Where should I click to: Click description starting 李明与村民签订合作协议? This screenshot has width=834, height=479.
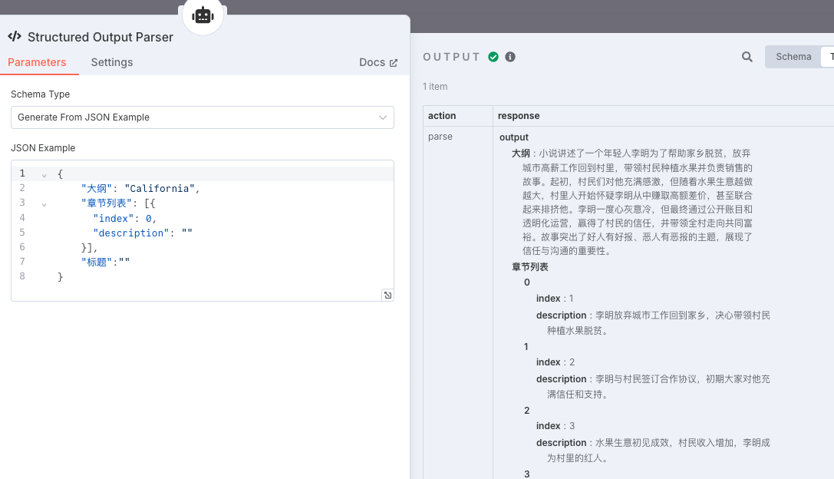(653, 386)
